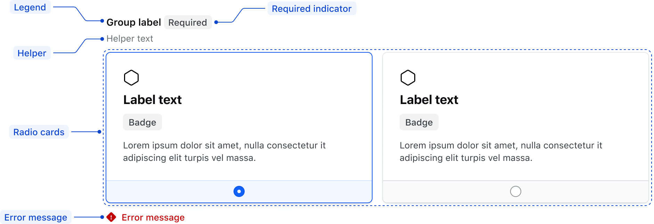Click the blue Error message annotation label

[x=35, y=217]
